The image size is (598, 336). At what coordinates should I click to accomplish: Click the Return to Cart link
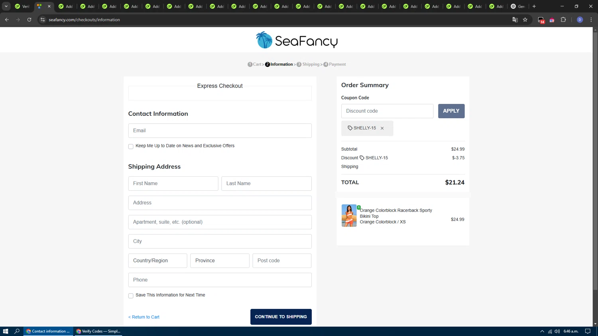point(144,317)
